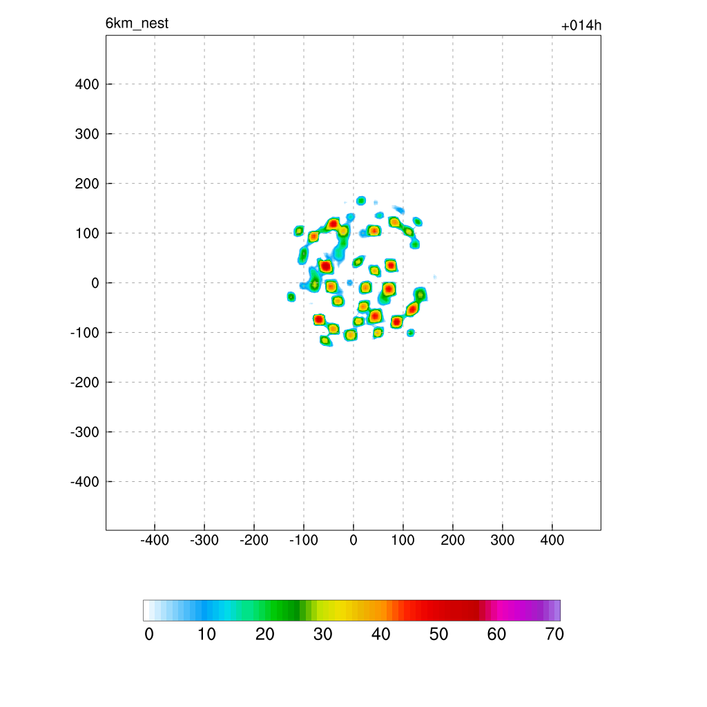Click the x-axis label '200'
This screenshot has height=707, width=707.
pyautogui.click(x=453, y=540)
